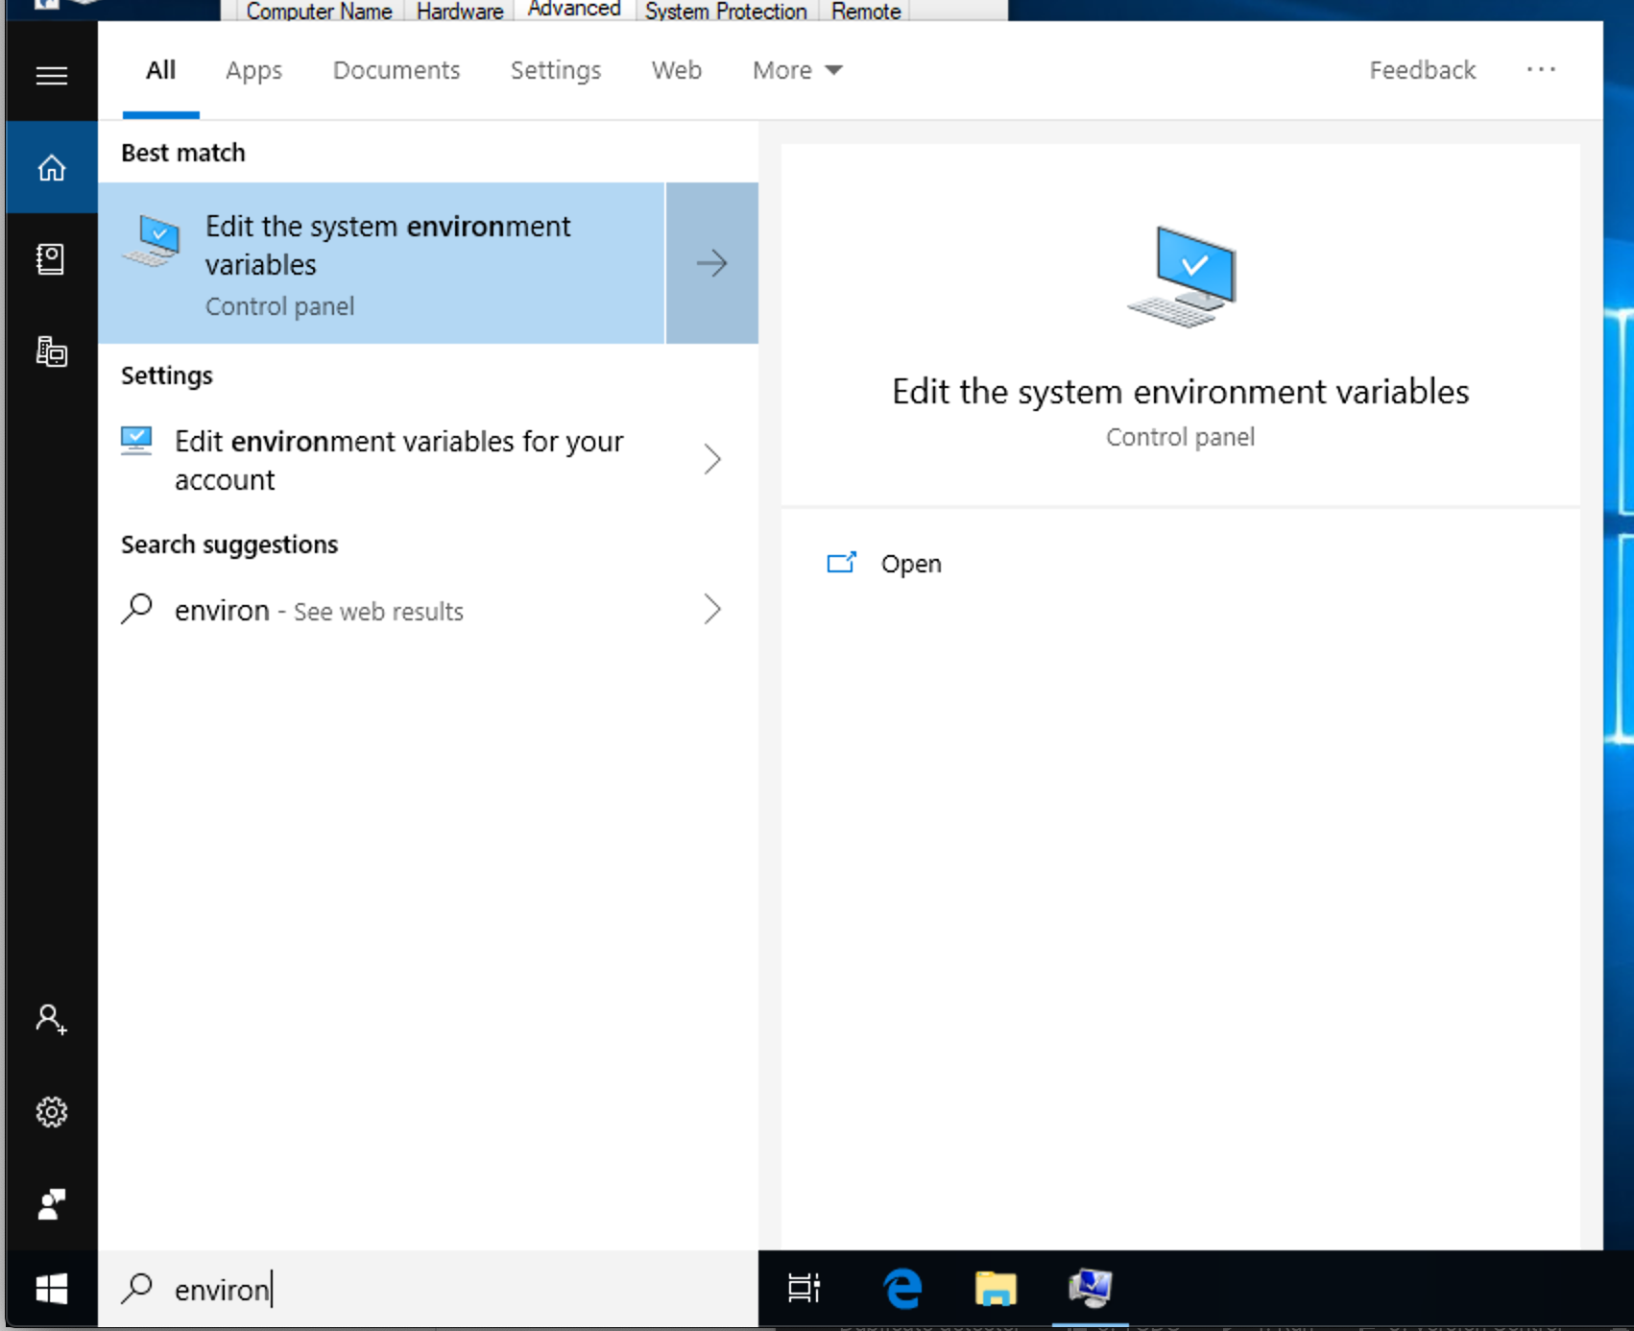Screen dimensions: 1634x1331
Task: Expand chevron for environ web results
Action: (711, 609)
